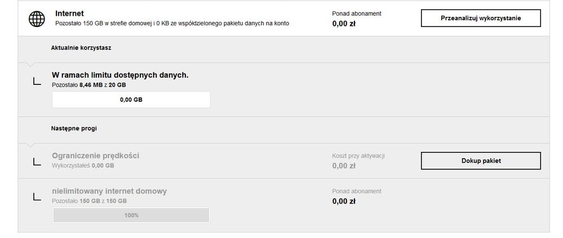Click the Pozostało 8,46 MB z 20 GB text

[x=88, y=85]
